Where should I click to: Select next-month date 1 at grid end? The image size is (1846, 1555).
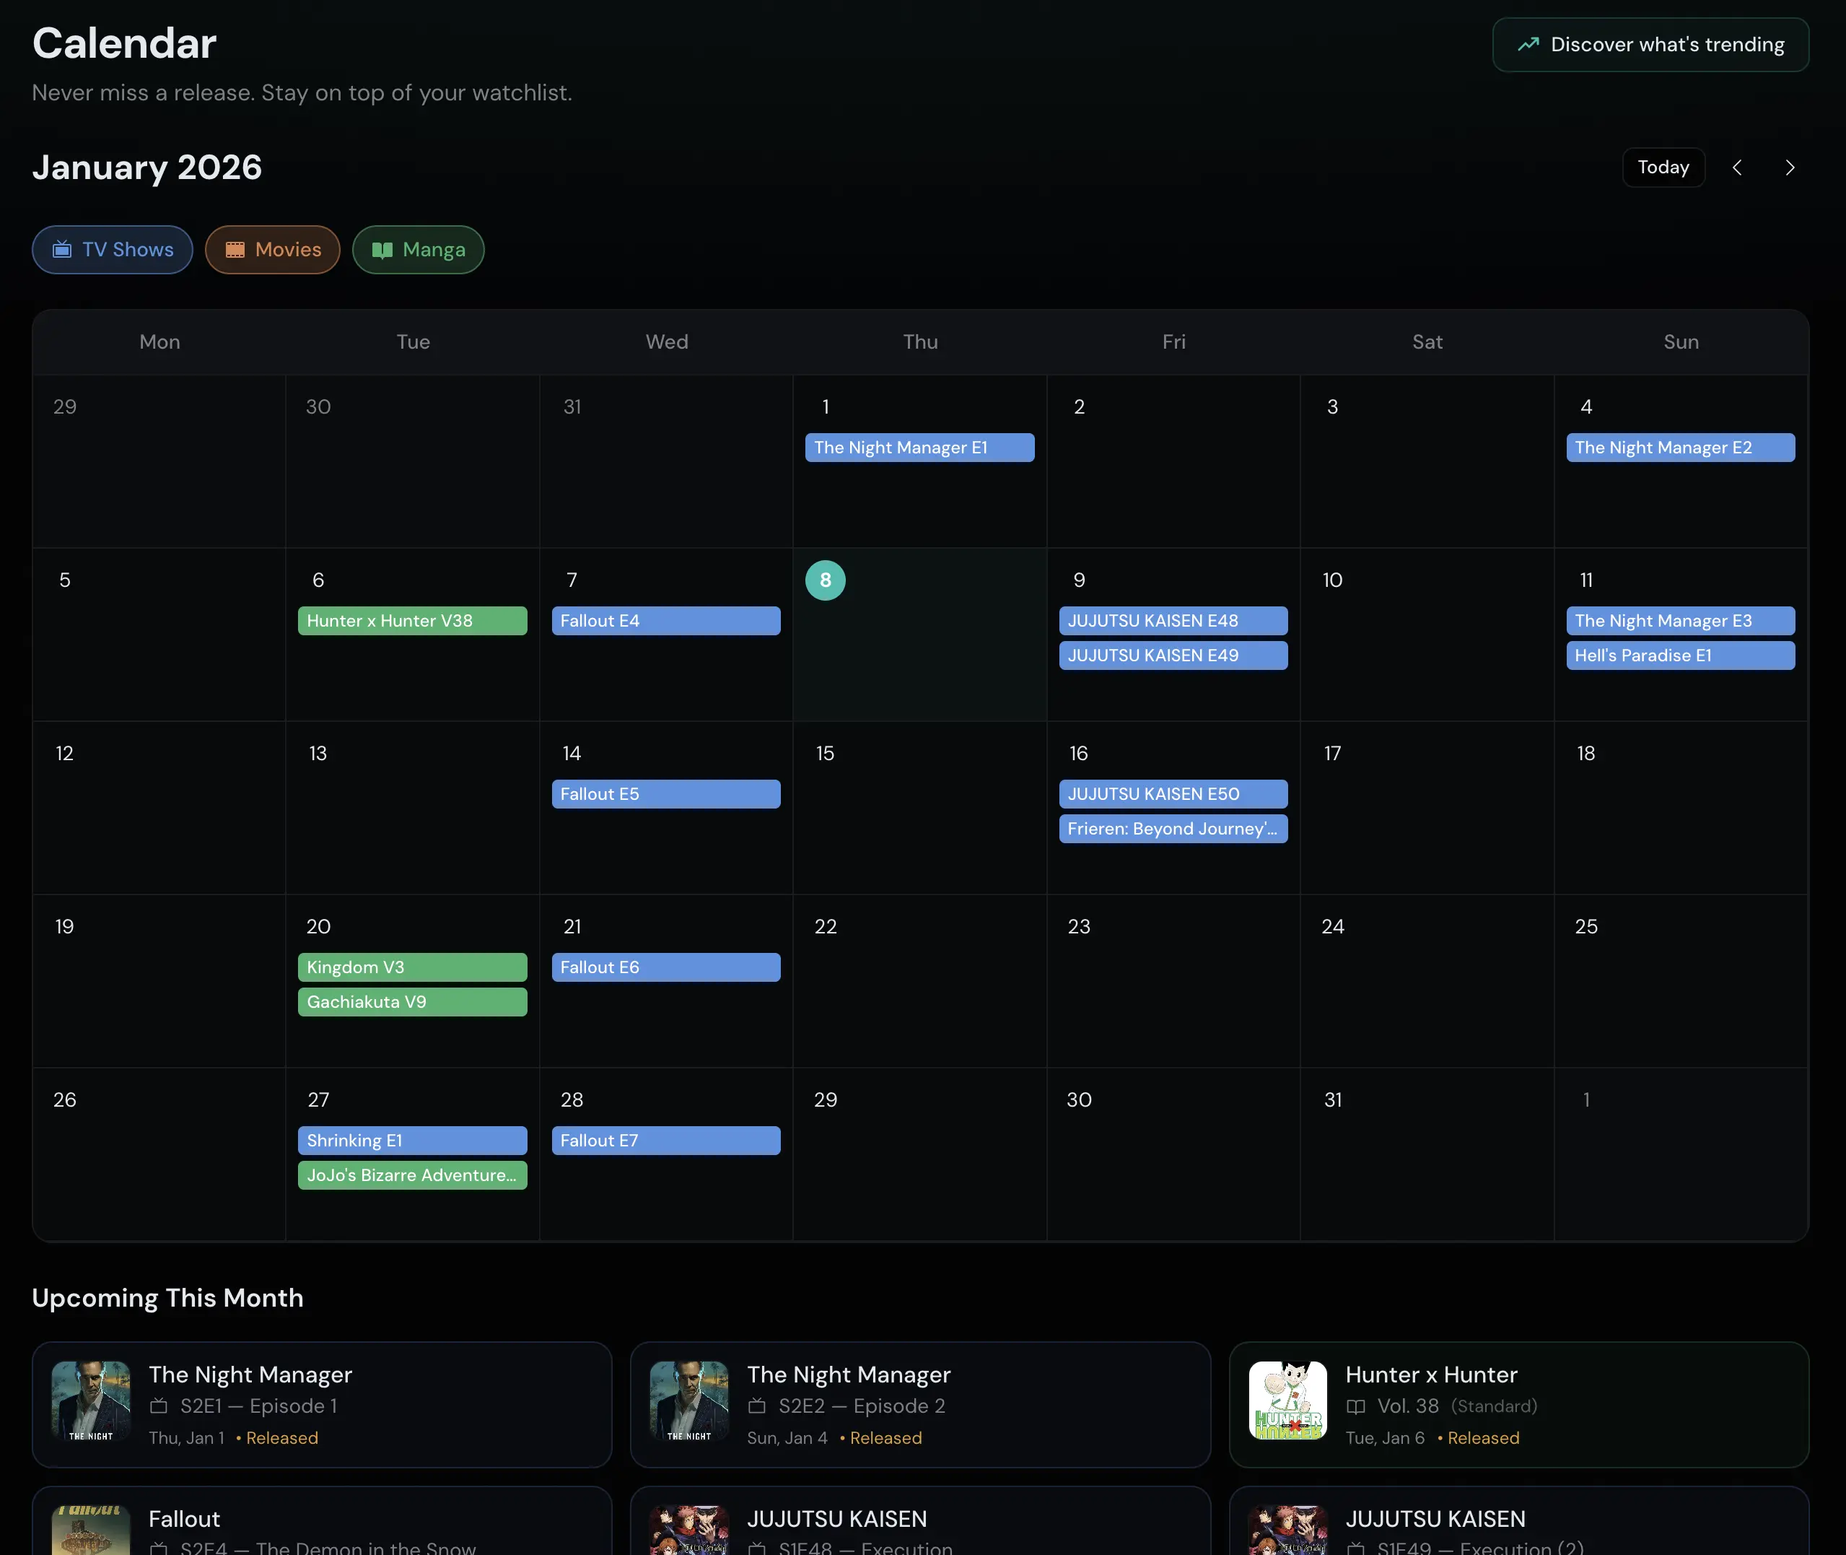(1586, 1100)
